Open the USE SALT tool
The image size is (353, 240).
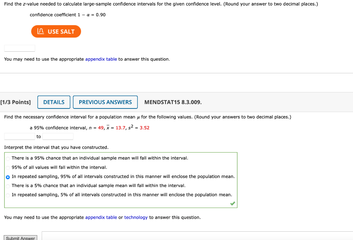pyautogui.click(x=56, y=31)
